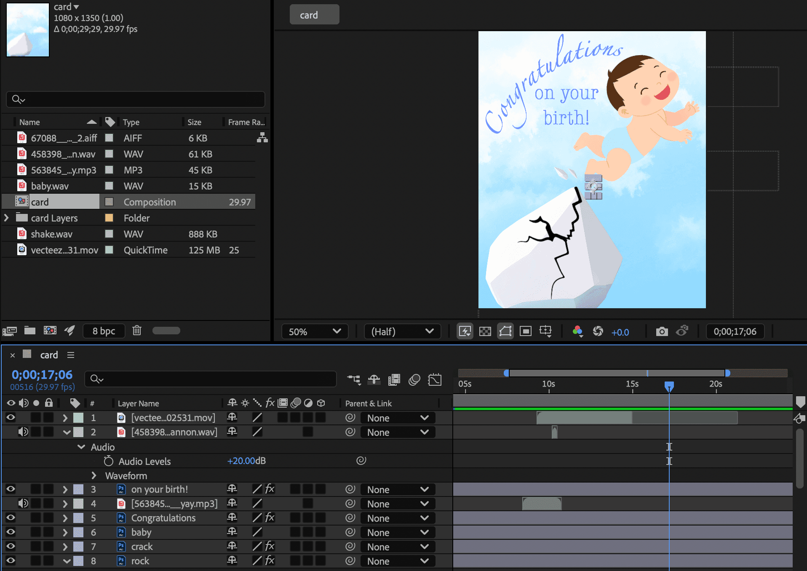Click the delete trash icon in Project panel

[x=137, y=331]
